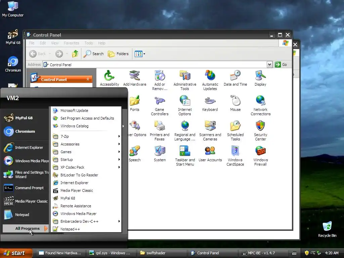Open Files and Settings Transfer Wizard

click(x=26, y=174)
